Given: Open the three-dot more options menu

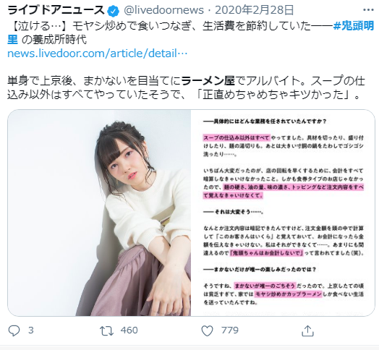Looking at the screenshot, I should pos(368,10).
